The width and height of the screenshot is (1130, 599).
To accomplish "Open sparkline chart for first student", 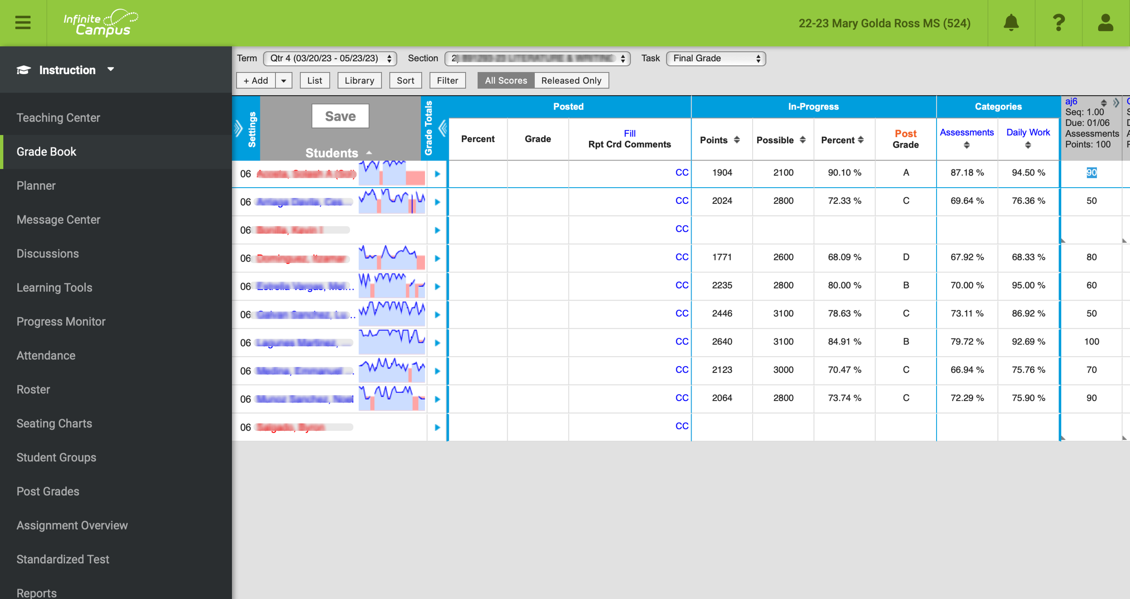I will tap(391, 173).
